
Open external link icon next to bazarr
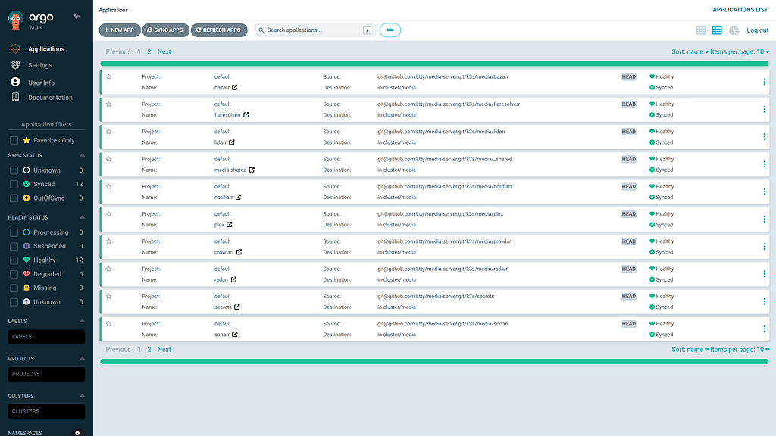[x=235, y=88]
